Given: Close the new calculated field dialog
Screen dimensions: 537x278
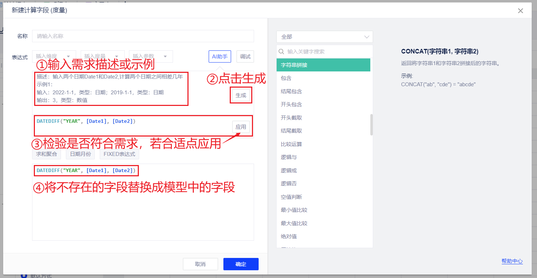Looking at the screenshot, I should pyautogui.click(x=520, y=11).
